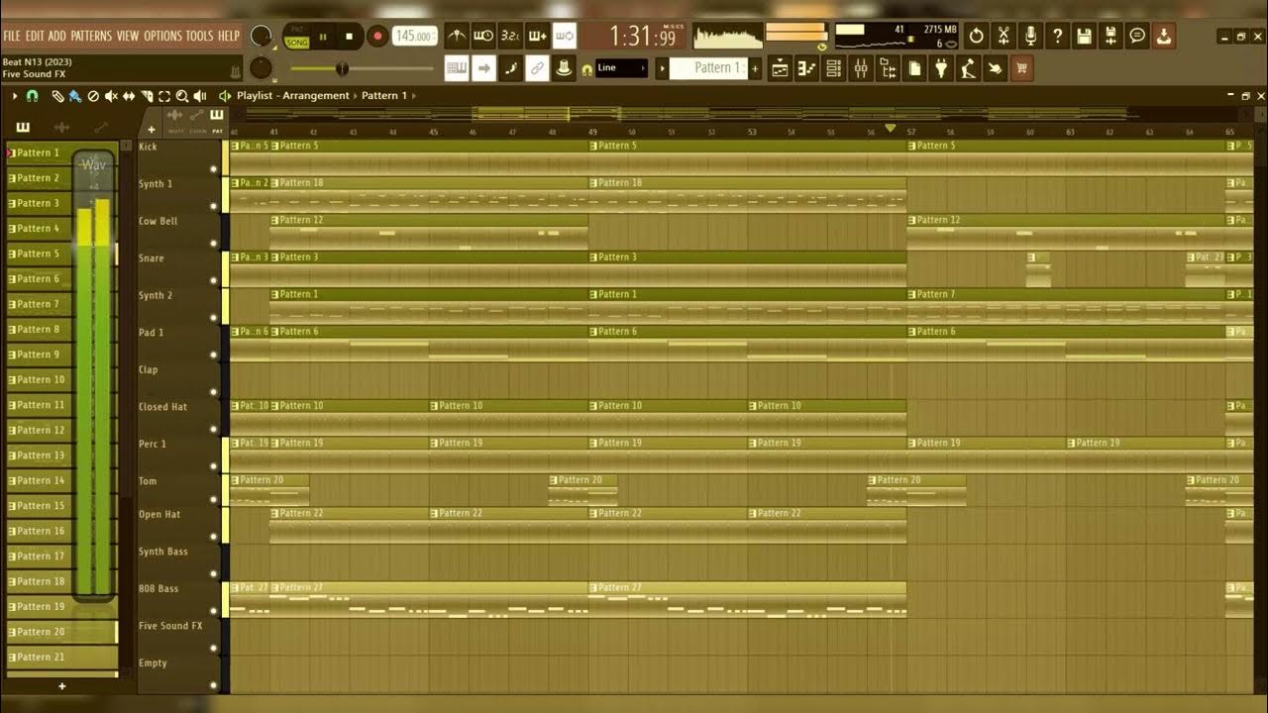Viewport: 1268px width, 713px height.
Task: Open the Plugin picker plug icon
Action: [x=940, y=68]
